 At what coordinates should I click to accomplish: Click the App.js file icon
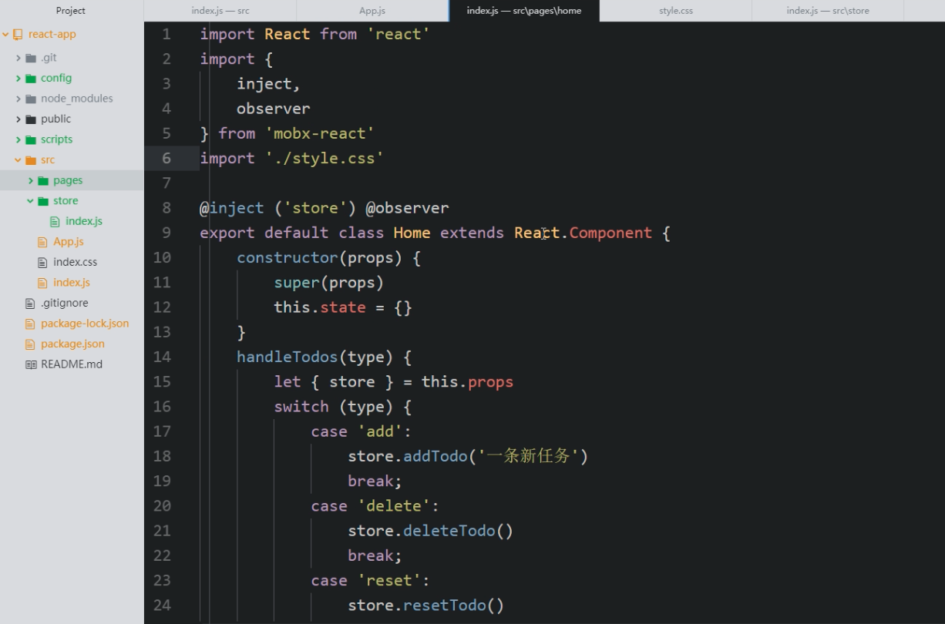[42, 242]
